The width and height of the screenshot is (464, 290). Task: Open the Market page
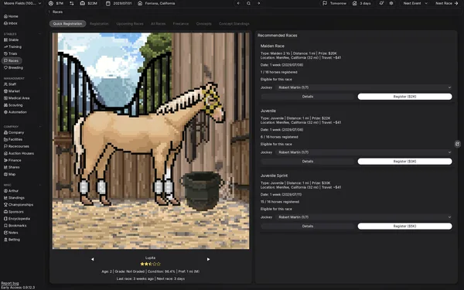[12, 91]
